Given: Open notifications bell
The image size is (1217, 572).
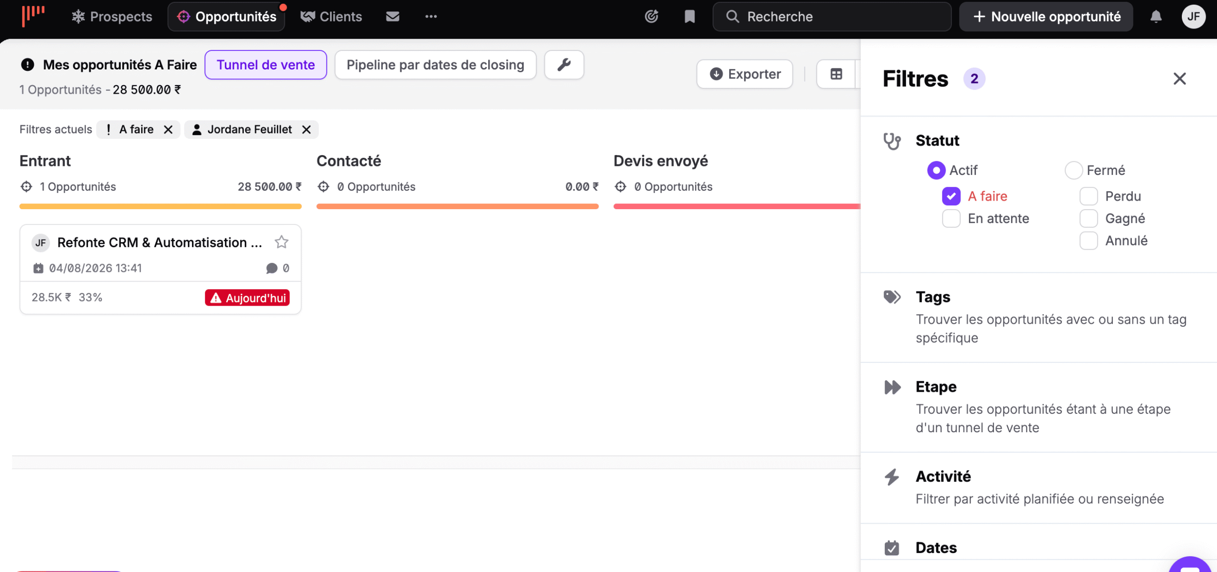Looking at the screenshot, I should click(1156, 17).
